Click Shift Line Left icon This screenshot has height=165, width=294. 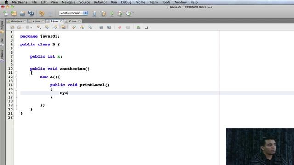click(x=101, y=27)
